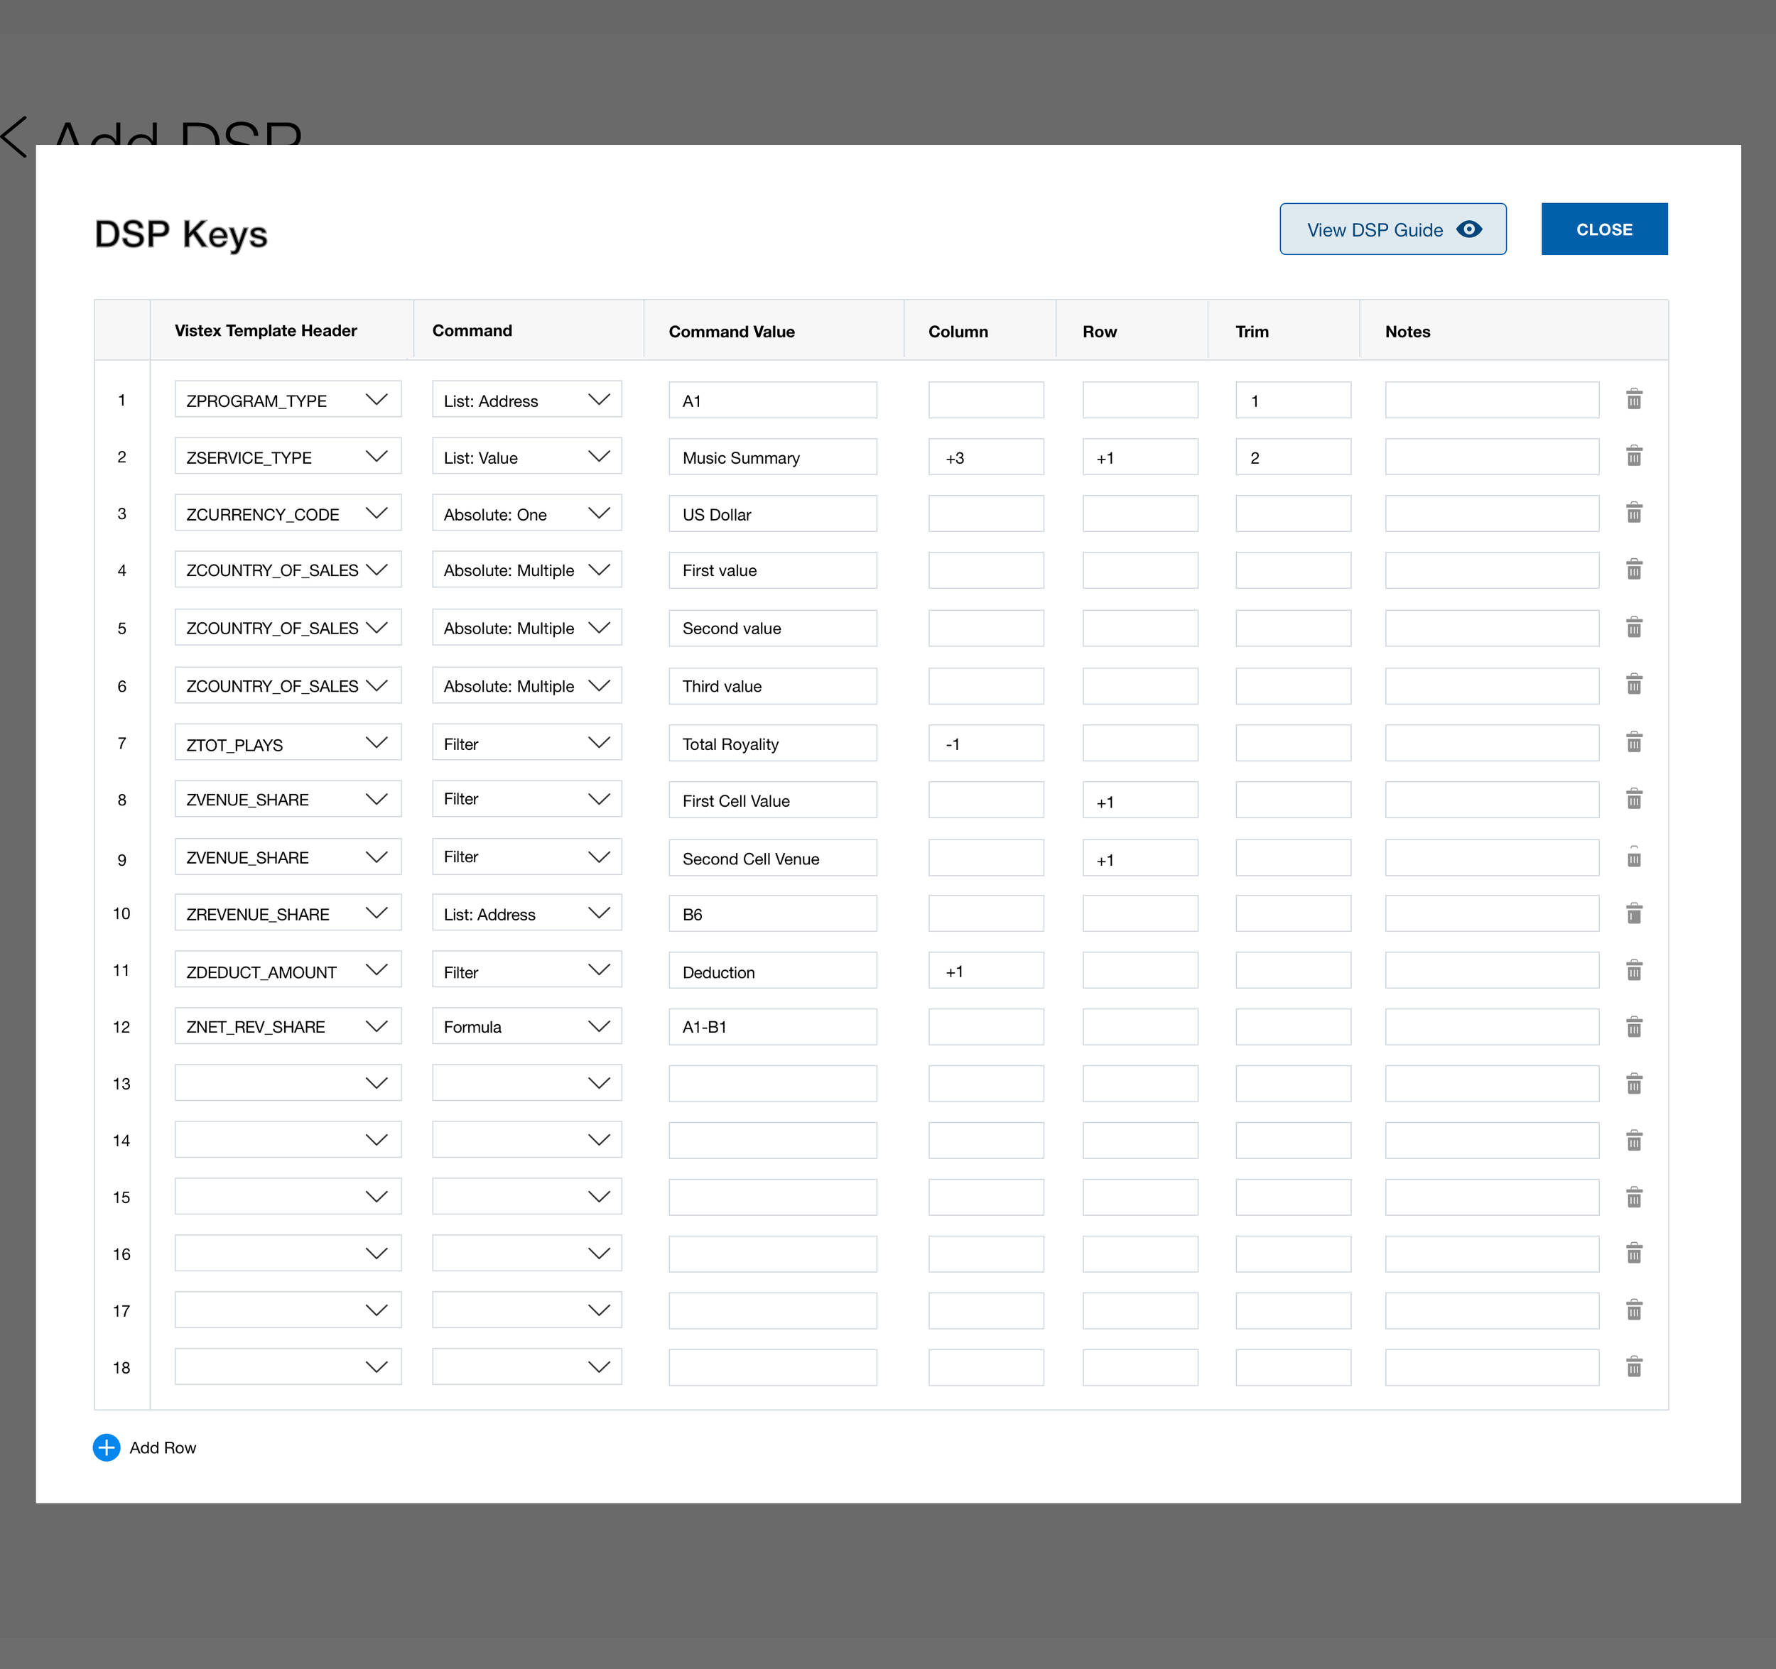
Task: Focus the Notes field in row 1
Action: 1491,400
